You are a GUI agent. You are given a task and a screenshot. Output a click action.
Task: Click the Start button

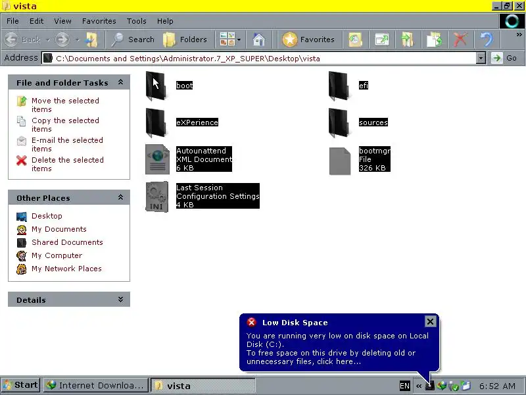[21, 385]
